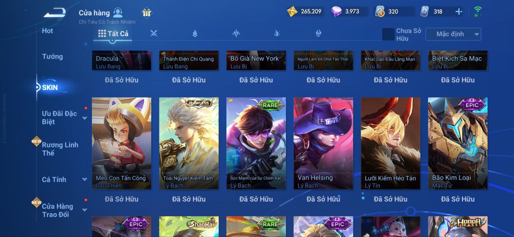Select the Van Helsing skin card
Image resolution: width=514 pixels, height=237 pixels.
pos(323,144)
